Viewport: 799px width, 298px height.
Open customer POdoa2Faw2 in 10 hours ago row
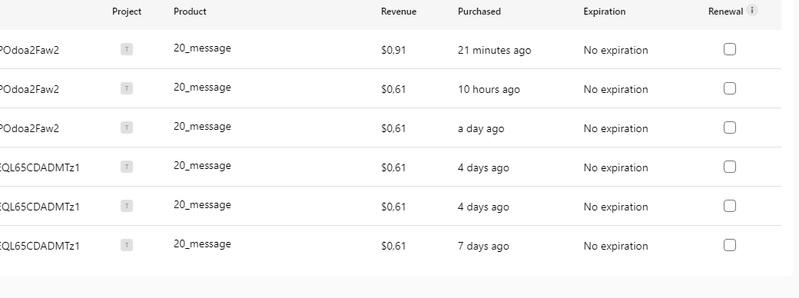(29, 89)
